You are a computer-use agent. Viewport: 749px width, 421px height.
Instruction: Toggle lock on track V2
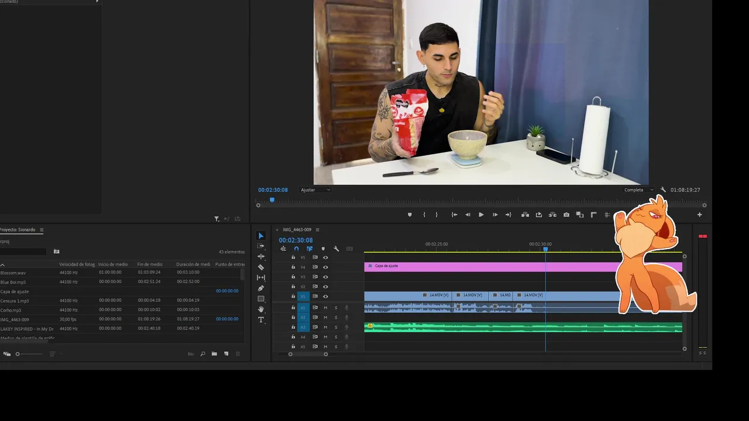point(293,287)
